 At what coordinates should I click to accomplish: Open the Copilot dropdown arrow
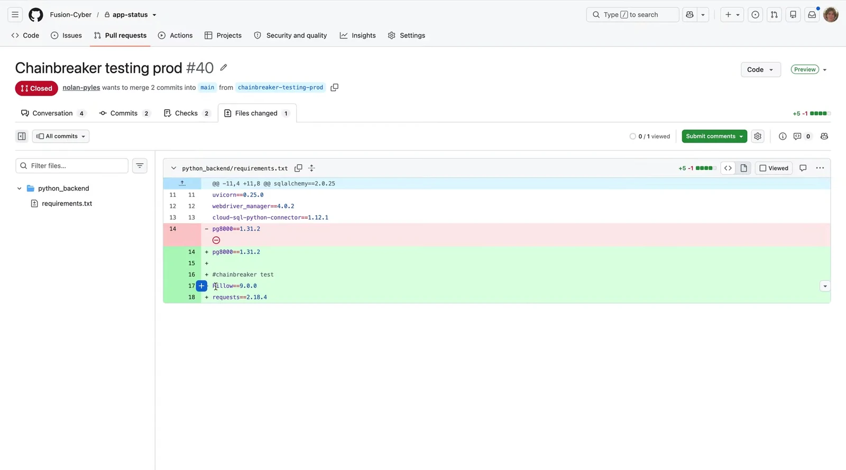pyautogui.click(x=703, y=15)
